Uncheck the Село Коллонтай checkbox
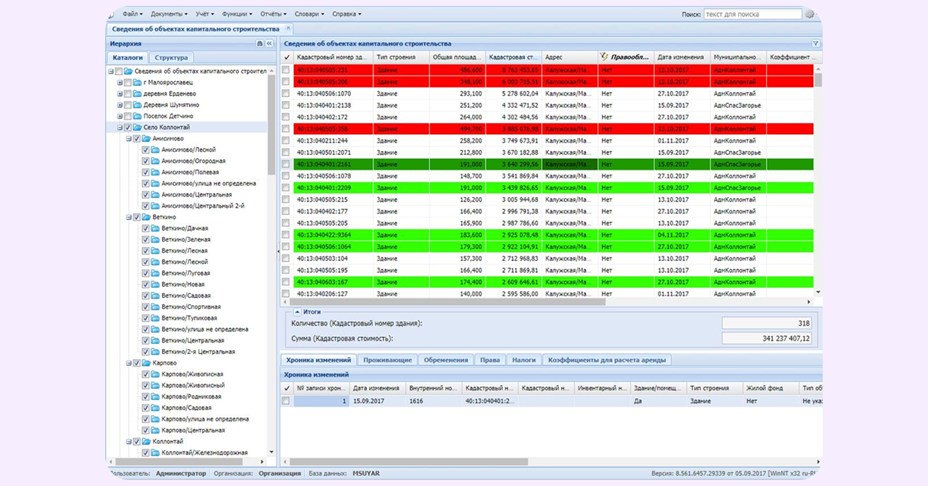This screenshot has width=928, height=486. click(x=127, y=127)
